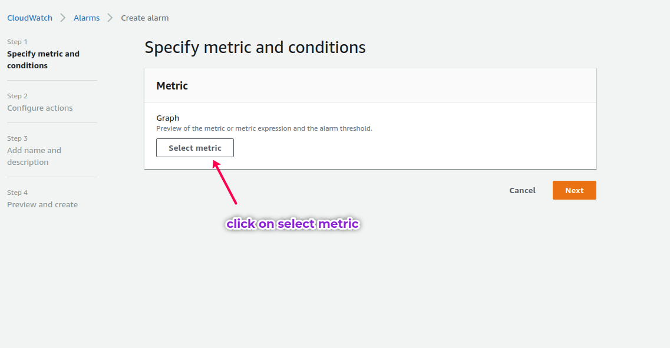Click the Graph label
Viewport: 670px width, 348px height.
pyautogui.click(x=167, y=118)
